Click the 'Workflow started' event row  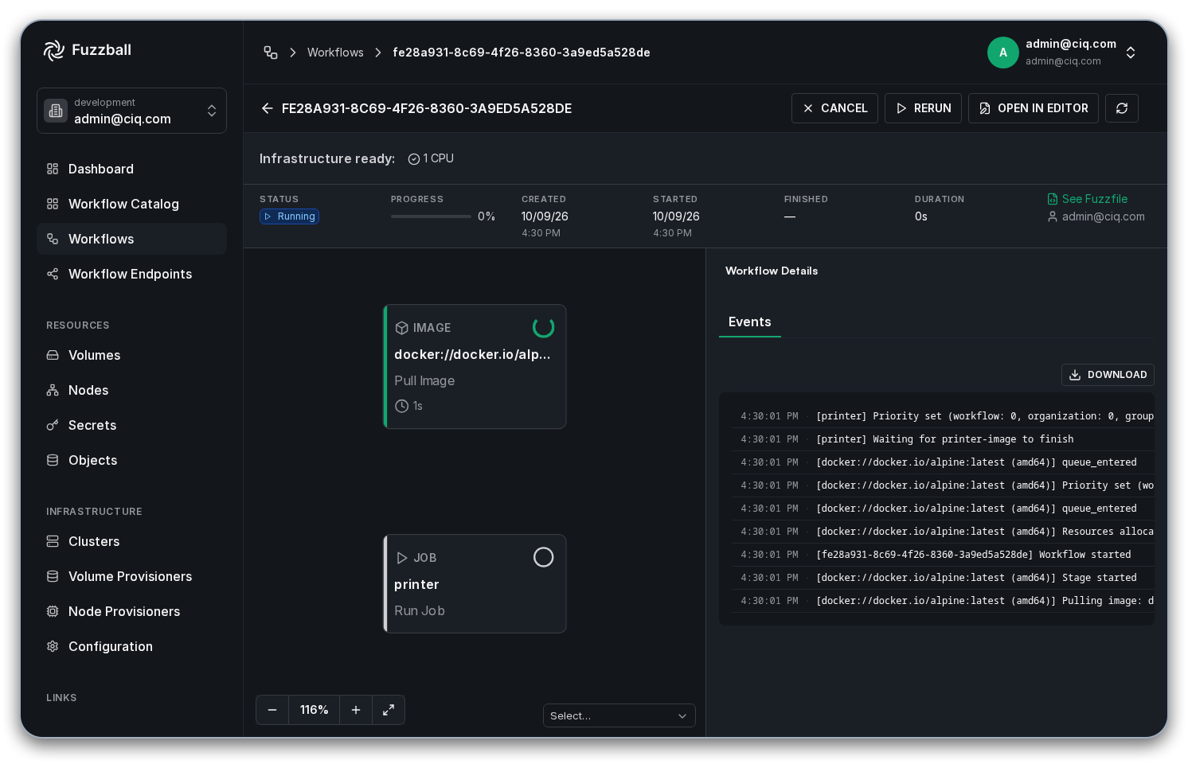coord(943,555)
